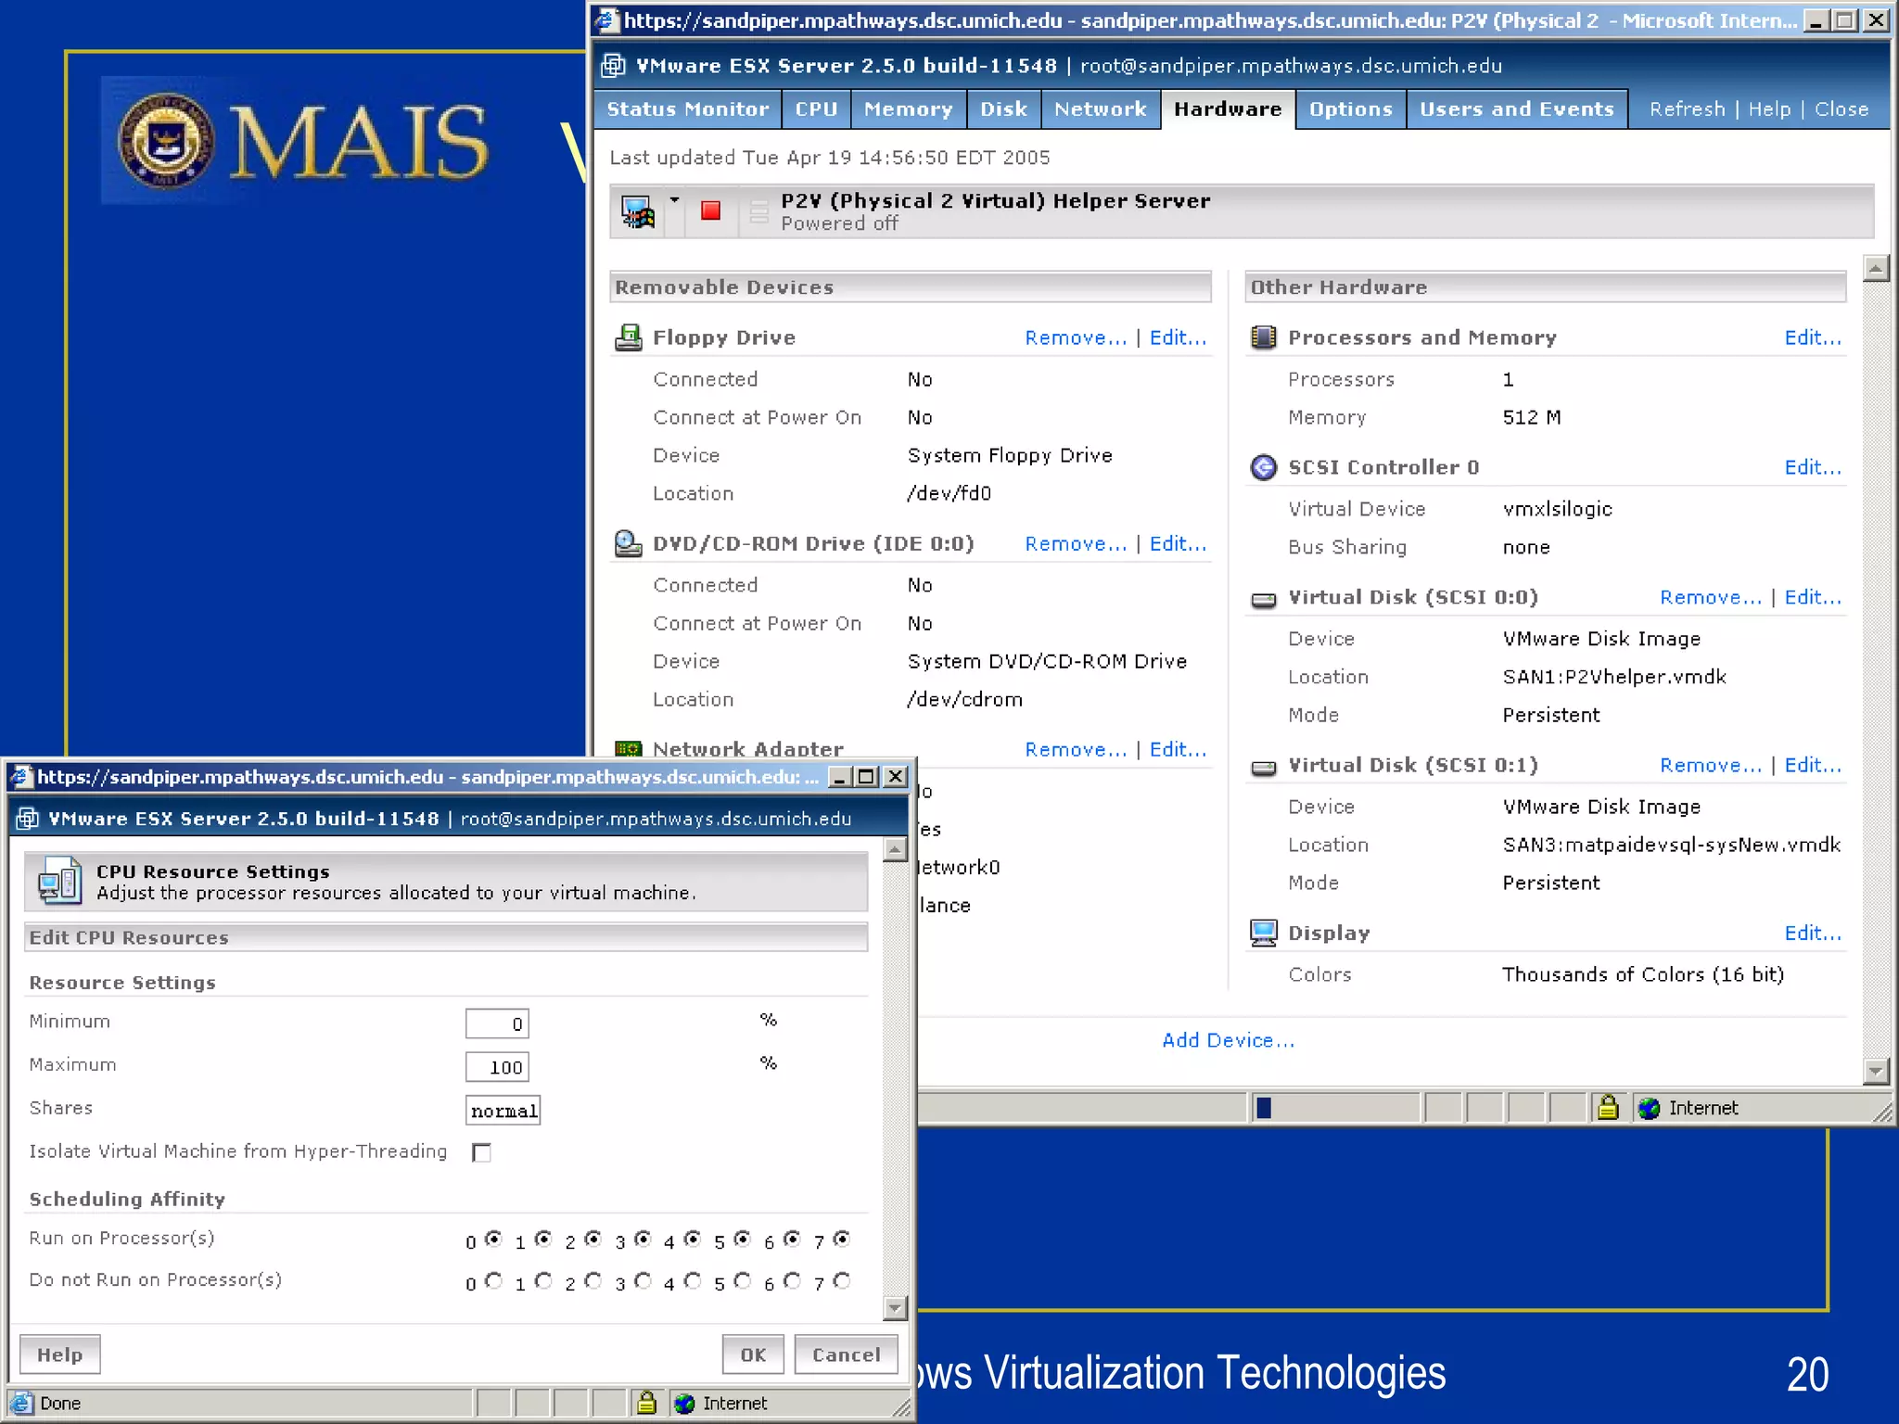Viewport: 1899px width, 1424px height.
Task: Select Run on Processor 3 radio button
Action: tap(643, 1239)
